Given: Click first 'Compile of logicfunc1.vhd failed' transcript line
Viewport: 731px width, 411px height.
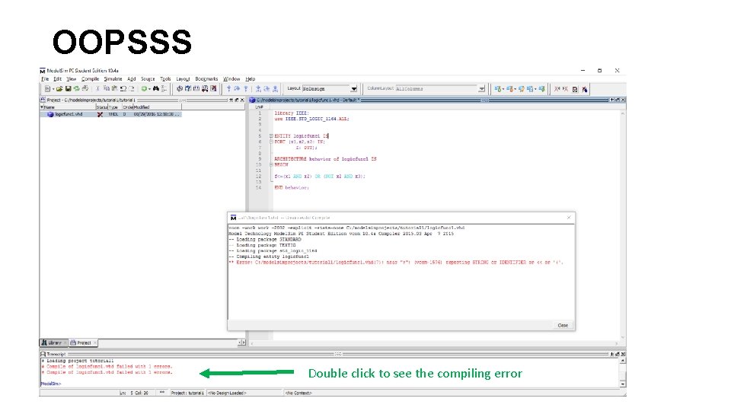Looking at the screenshot, I should (x=109, y=367).
